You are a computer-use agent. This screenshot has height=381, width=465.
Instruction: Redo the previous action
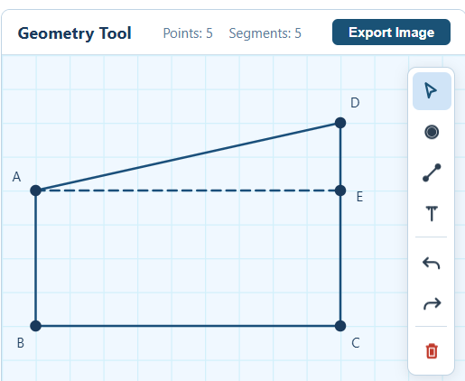coord(432,304)
